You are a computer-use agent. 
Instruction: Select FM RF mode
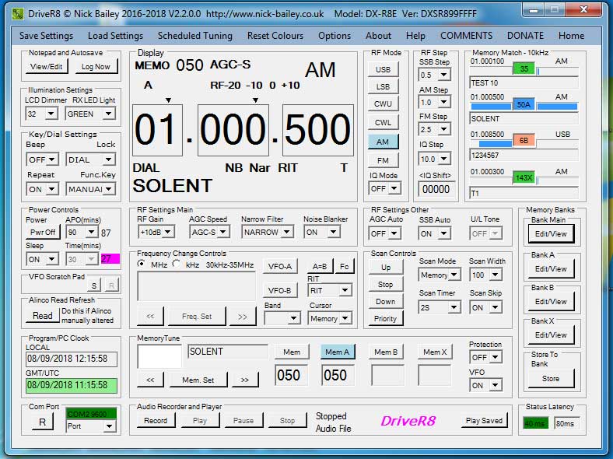383,160
